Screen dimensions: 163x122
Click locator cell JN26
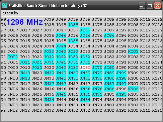[37, 89]
